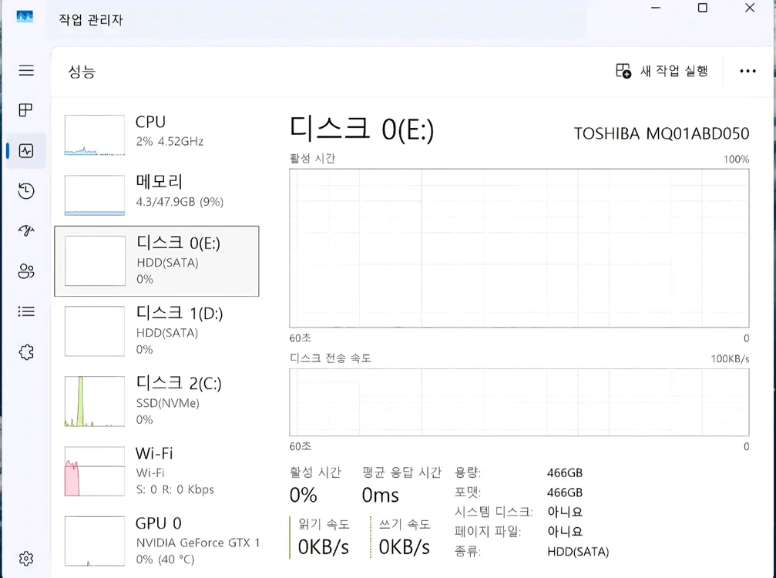This screenshot has width=776, height=578.
Task: Open the Services puzzle icon
Action: point(26,352)
